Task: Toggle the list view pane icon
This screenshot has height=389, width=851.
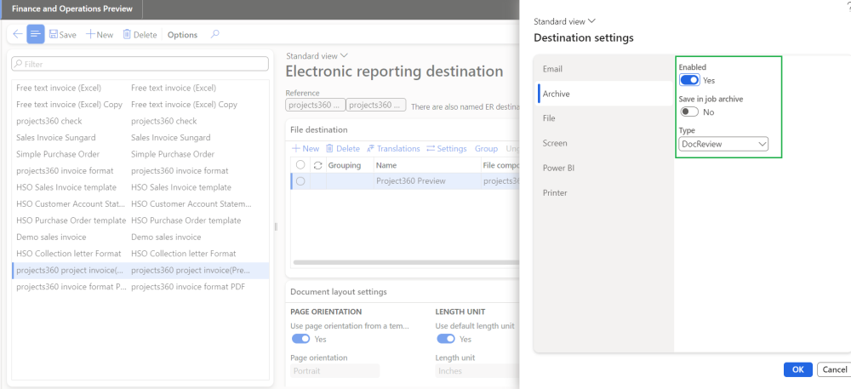Action: pyautogui.click(x=36, y=35)
